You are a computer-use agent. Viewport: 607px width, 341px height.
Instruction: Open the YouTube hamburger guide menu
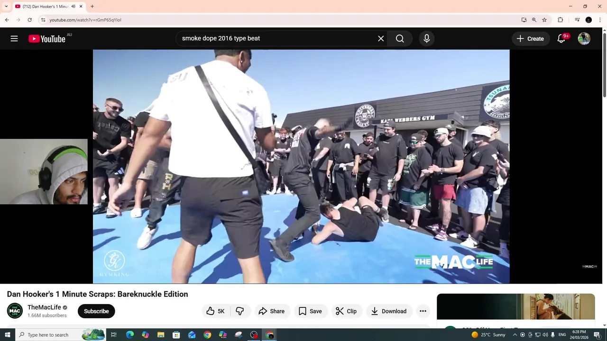click(x=14, y=39)
